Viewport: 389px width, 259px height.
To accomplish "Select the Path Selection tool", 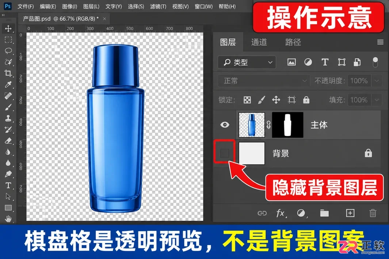I will pos(8,197).
